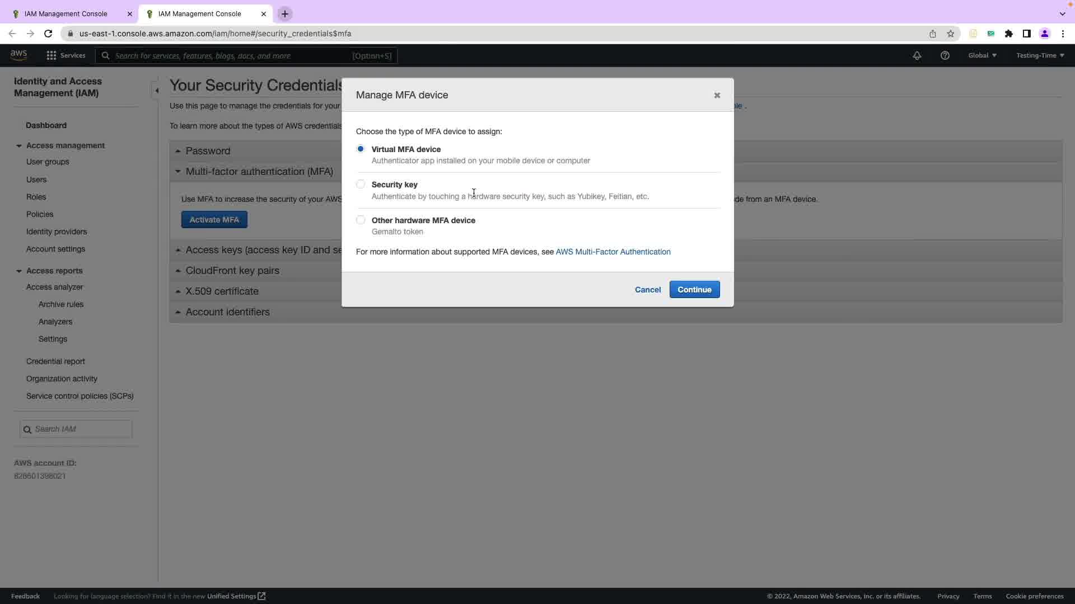Open the Users page in sidebar
1075x604 pixels.
click(x=36, y=180)
